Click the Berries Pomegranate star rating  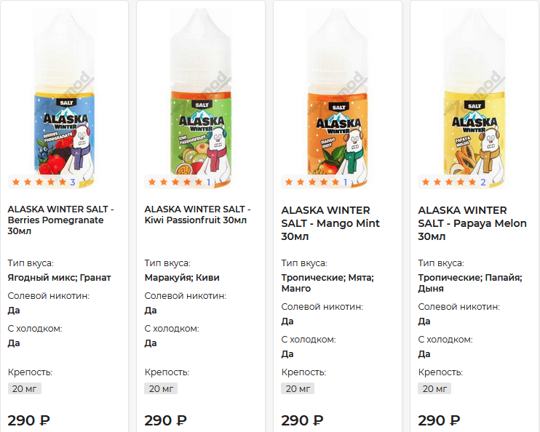tap(39, 182)
